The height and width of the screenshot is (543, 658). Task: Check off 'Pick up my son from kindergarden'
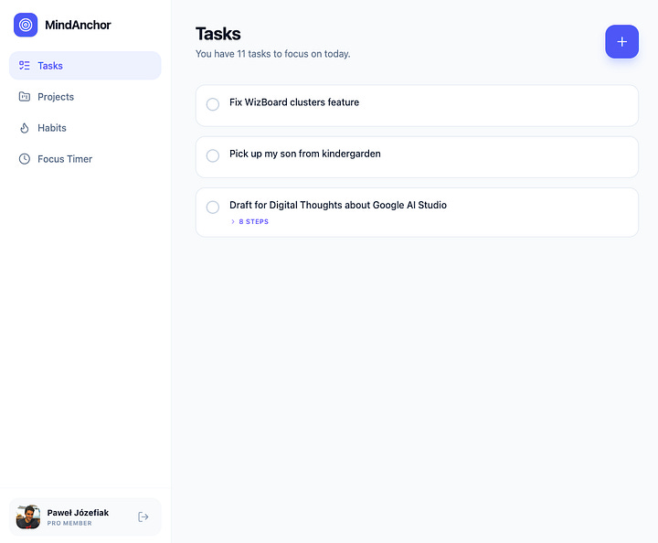tap(213, 155)
